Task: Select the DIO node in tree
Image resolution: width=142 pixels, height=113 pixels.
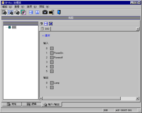Action: point(14,27)
